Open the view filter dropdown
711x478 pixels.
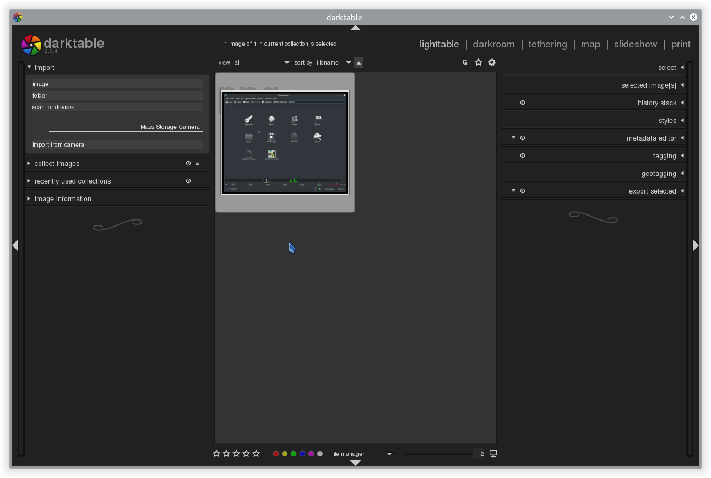pos(262,62)
